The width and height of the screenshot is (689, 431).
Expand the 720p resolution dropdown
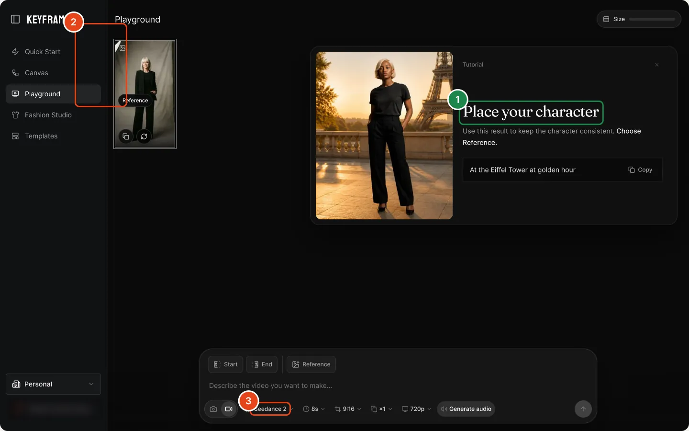click(416, 409)
